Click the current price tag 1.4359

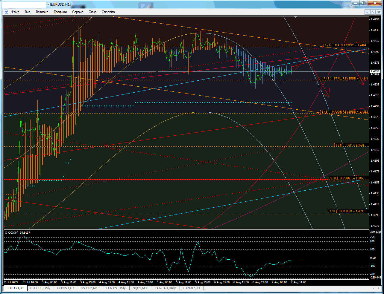click(375, 71)
